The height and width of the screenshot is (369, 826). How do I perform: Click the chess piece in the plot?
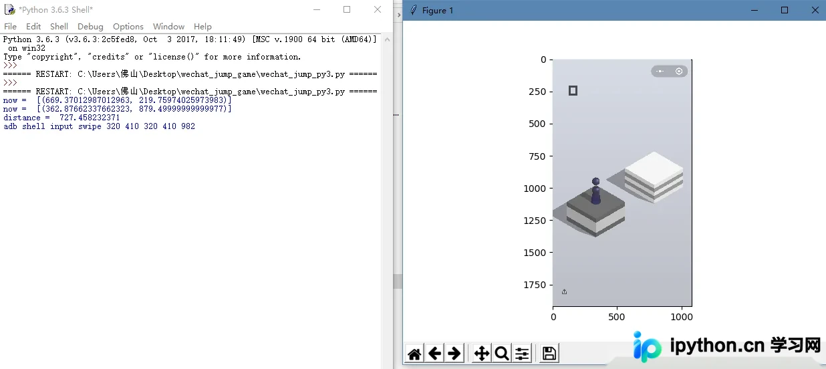[x=595, y=191]
